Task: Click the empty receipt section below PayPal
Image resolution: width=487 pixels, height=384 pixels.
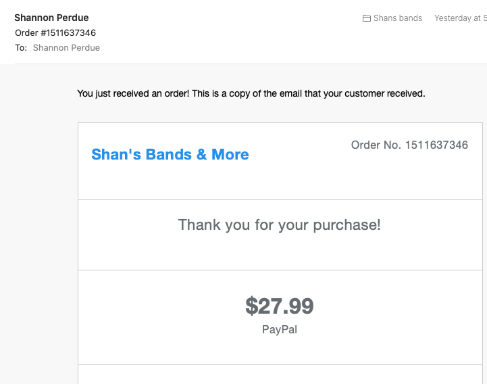Action: tap(279, 375)
